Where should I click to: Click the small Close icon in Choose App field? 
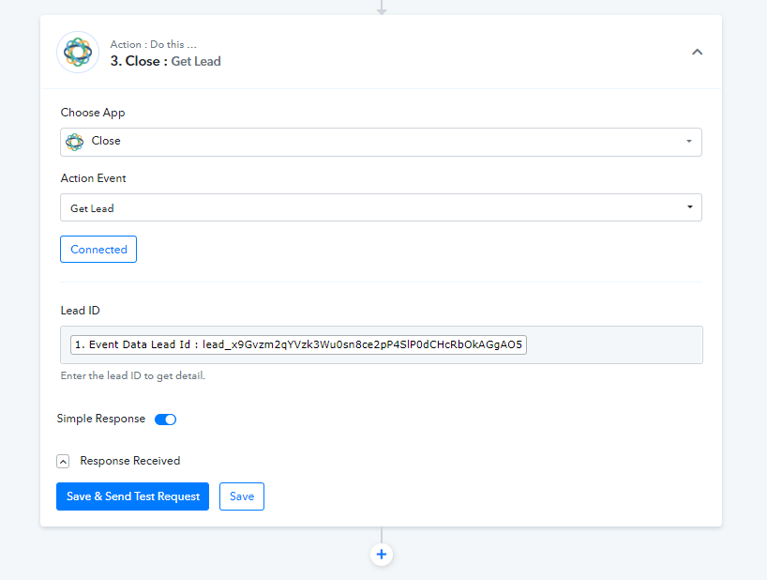click(x=75, y=142)
